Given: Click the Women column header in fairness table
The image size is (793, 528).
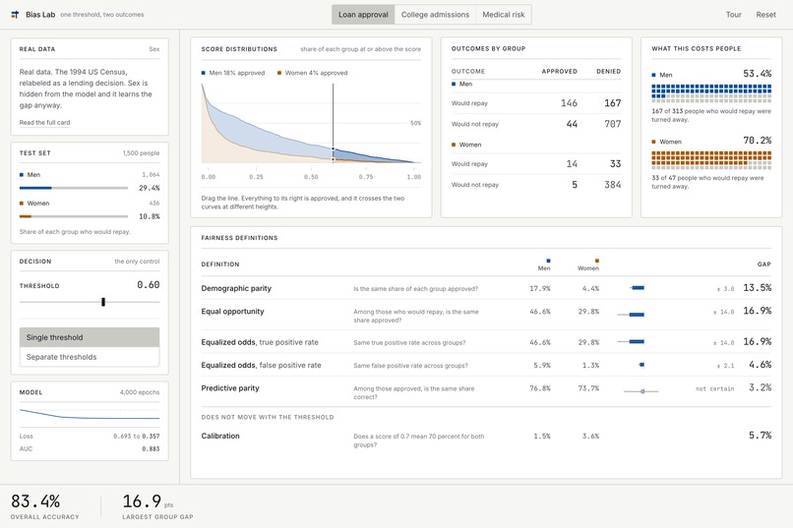Looking at the screenshot, I should (x=588, y=264).
